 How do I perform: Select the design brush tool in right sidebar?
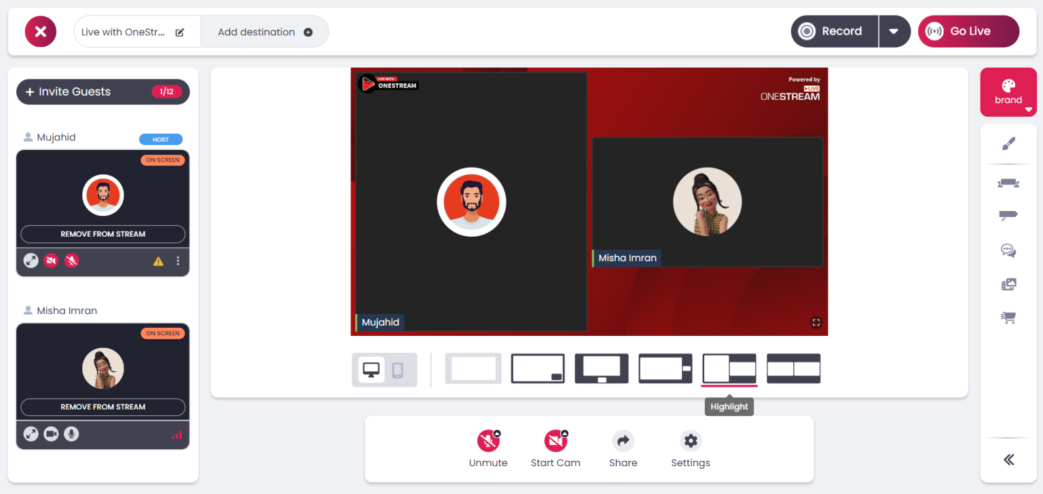pos(1008,144)
